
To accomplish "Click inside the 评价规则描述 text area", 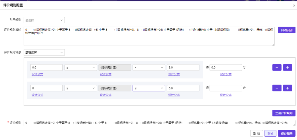I will (x=148, y=38).
